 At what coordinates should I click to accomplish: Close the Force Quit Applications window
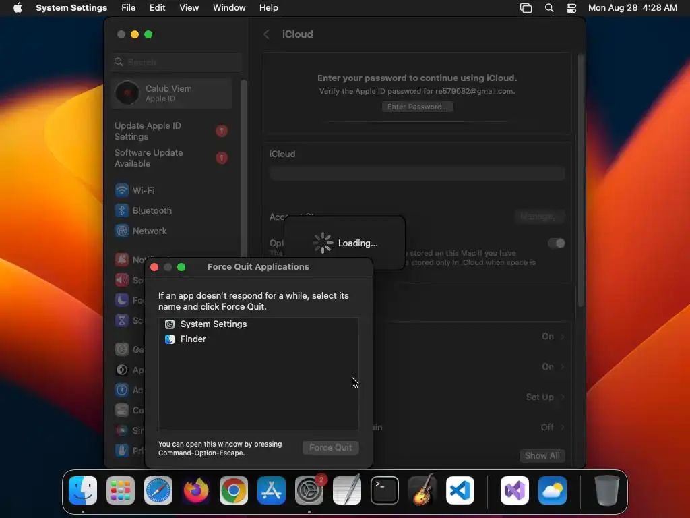coord(154,267)
